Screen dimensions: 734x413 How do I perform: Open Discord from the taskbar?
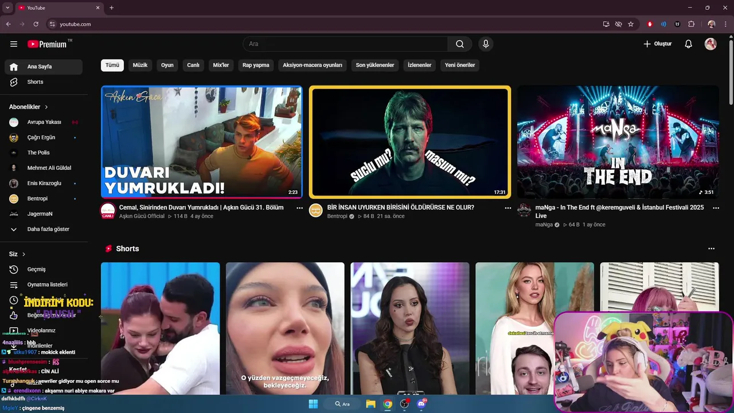pos(422,404)
